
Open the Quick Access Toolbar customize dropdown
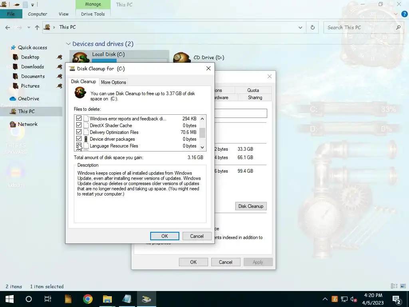[32, 5]
